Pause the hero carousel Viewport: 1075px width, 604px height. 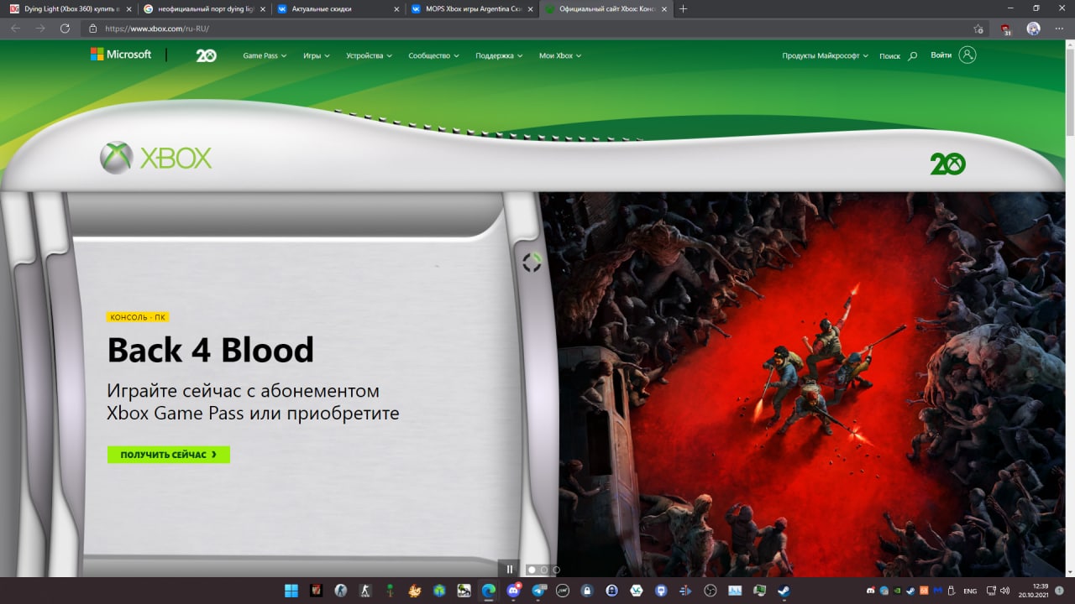[x=510, y=570]
